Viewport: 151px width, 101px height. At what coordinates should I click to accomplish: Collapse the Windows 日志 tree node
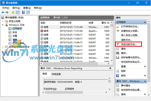pyautogui.click(x=3, y=25)
